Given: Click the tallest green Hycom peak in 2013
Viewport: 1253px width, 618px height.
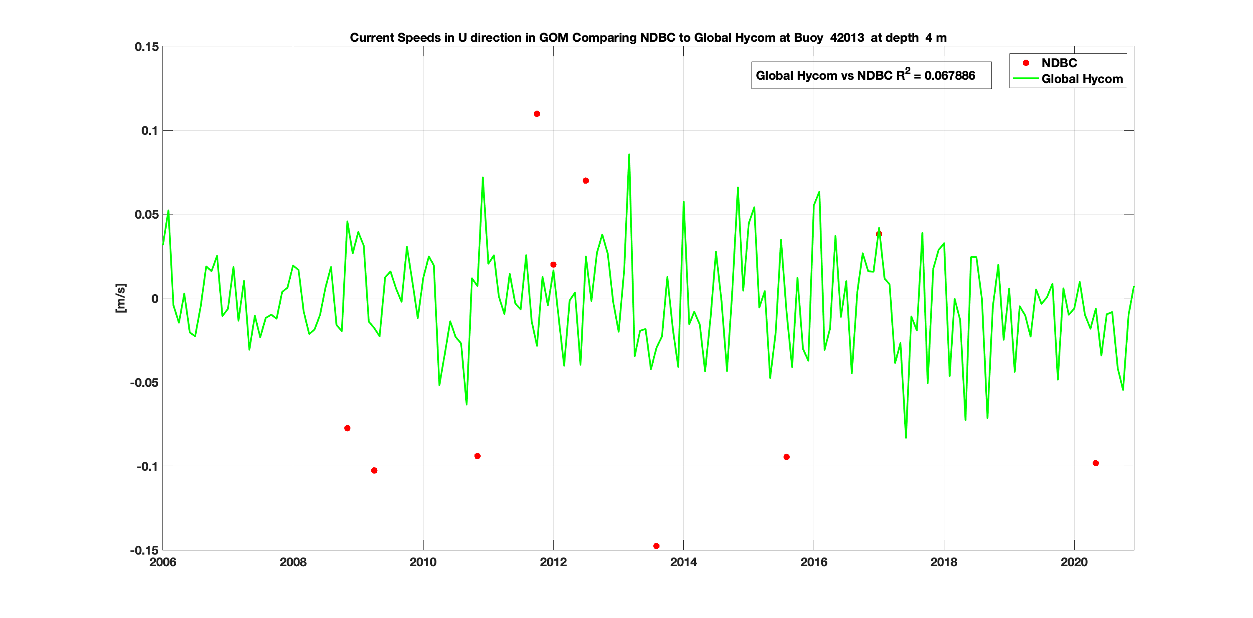Looking at the screenshot, I should pyautogui.click(x=629, y=155).
